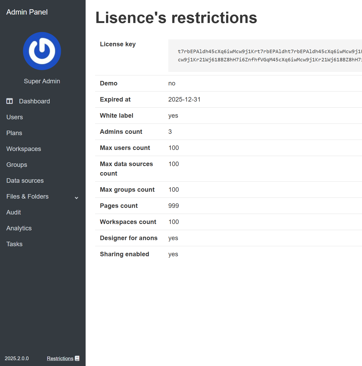Click the Admin Panel title

[27, 12]
